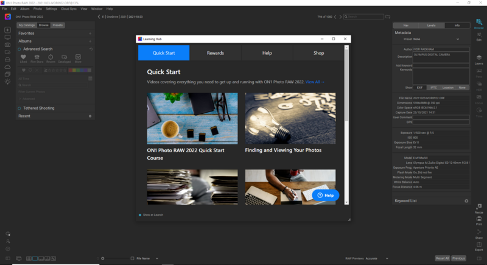
Task: Toggle the Tethered Shooting circle
Action: tap(19, 108)
